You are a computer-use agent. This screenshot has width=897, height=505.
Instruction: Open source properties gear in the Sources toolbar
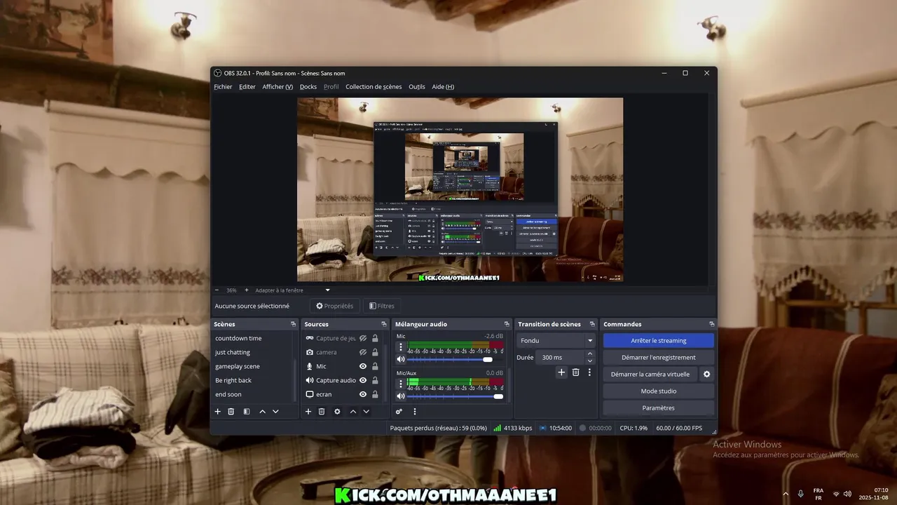pos(337,412)
